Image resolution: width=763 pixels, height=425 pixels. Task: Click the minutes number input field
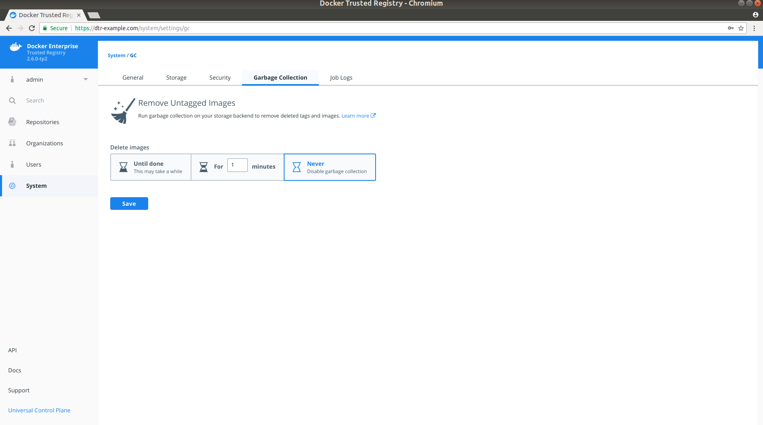pyautogui.click(x=238, y=165)
